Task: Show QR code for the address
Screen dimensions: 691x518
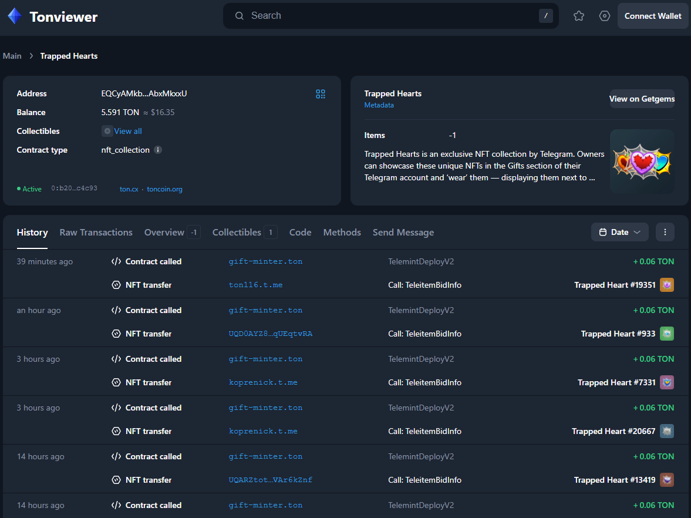Action: [321, 94]
